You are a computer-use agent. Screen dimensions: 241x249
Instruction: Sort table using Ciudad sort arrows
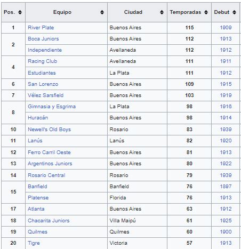tap(162, 12)
